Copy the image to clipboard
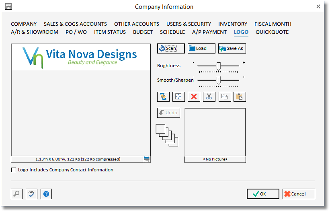330x212 pixels. click(225, 97)
